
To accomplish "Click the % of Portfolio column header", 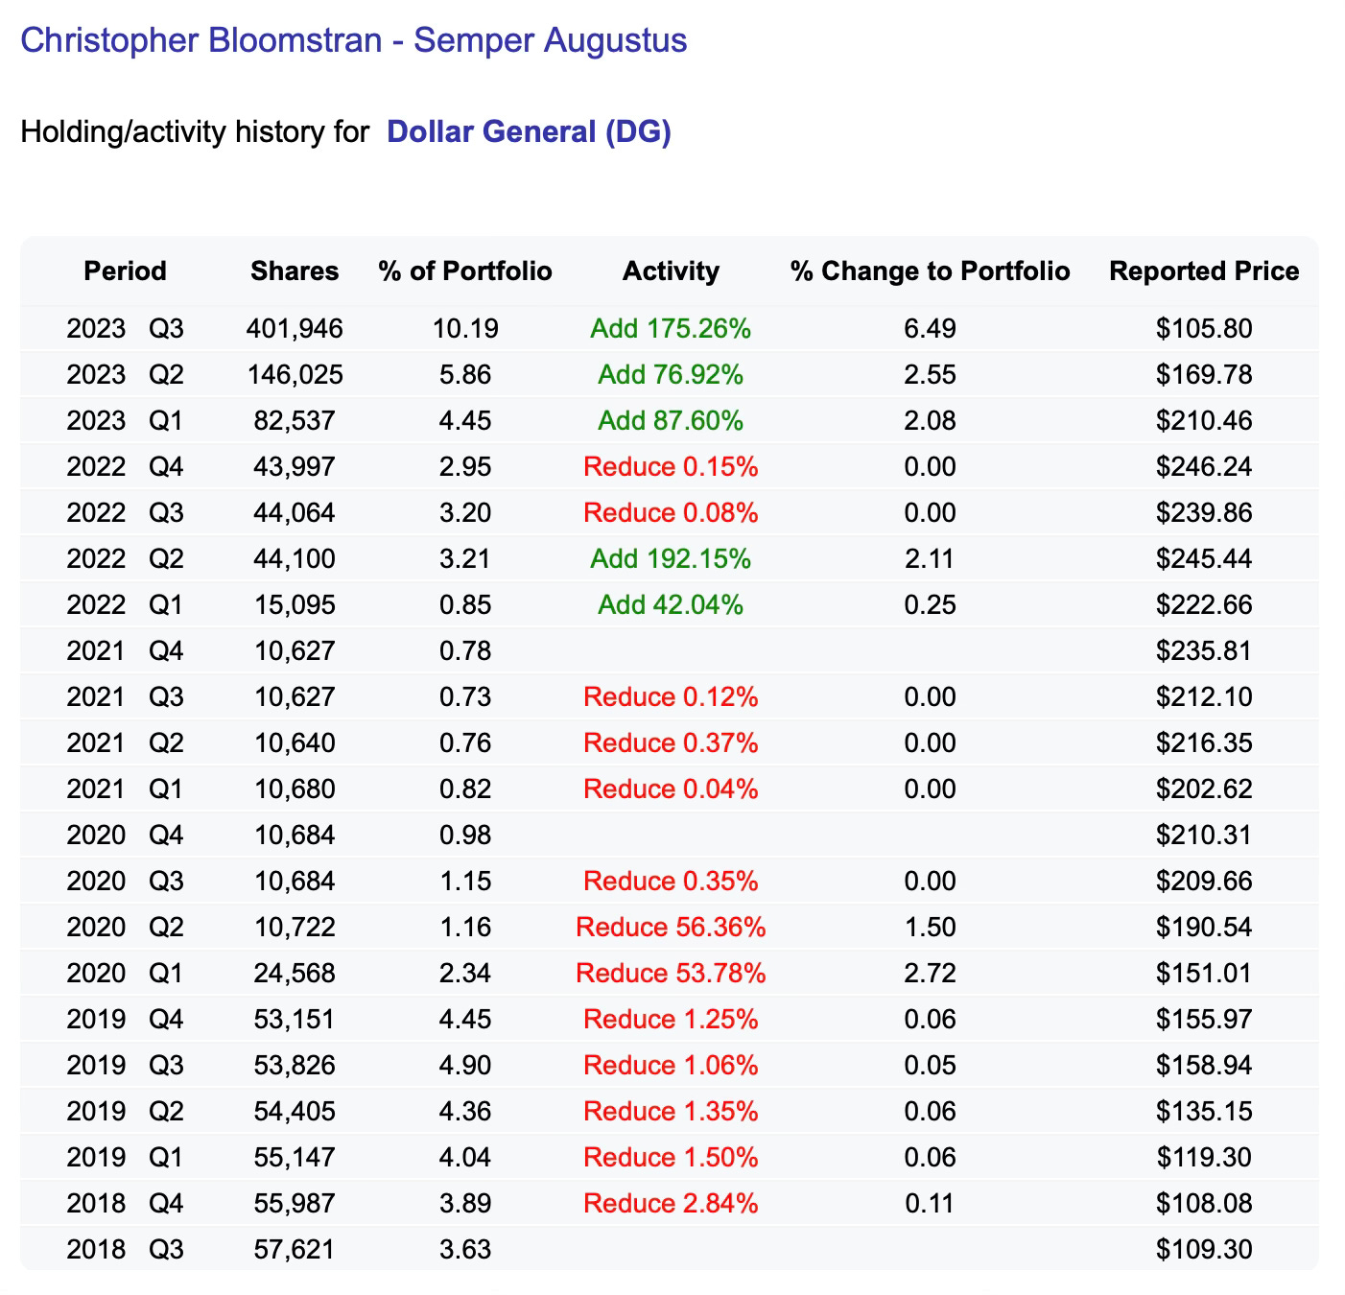I will point(465,271).
